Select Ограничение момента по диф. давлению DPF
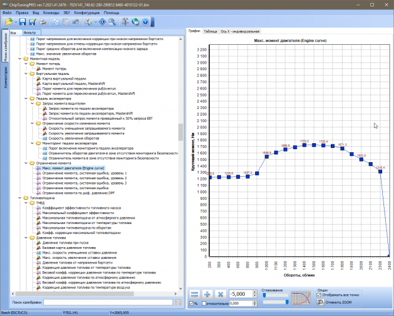The height and width of the screenshot is (316, 394). [x=79, y=193]
